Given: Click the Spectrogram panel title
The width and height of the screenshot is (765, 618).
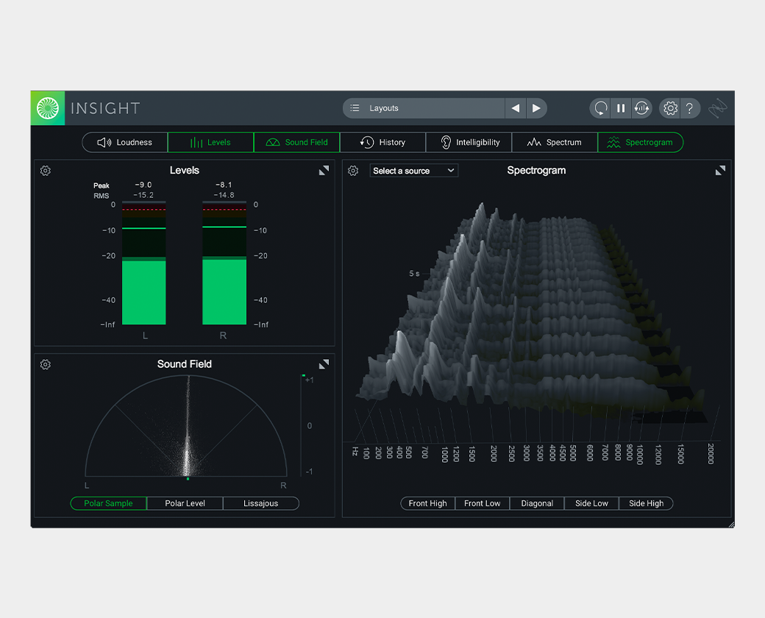Looking at the screenshot, I should click(536, 171).
